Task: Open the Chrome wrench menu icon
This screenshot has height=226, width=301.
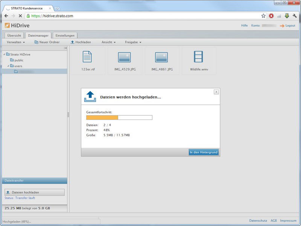Action: coord(295,16)
